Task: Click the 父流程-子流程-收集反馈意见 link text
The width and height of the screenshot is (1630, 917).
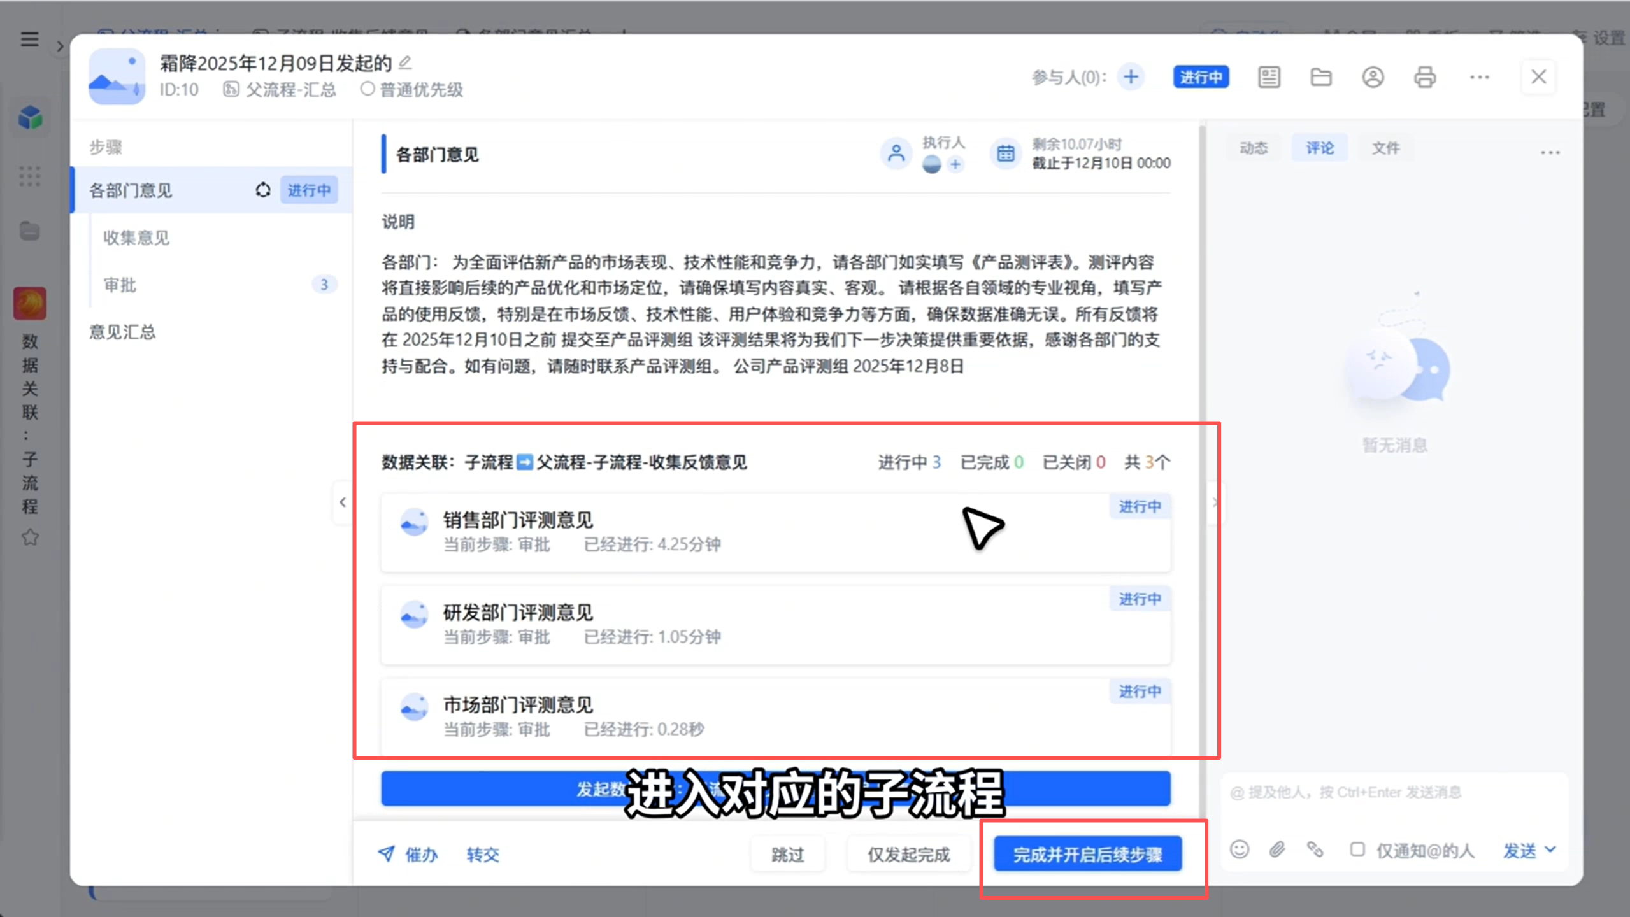Action: pos(641,462)
